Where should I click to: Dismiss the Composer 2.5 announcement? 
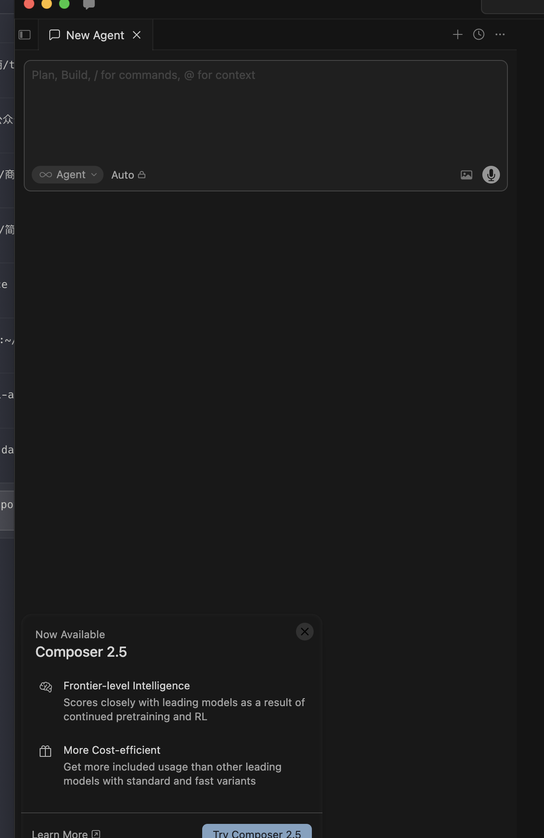[305, 632]
